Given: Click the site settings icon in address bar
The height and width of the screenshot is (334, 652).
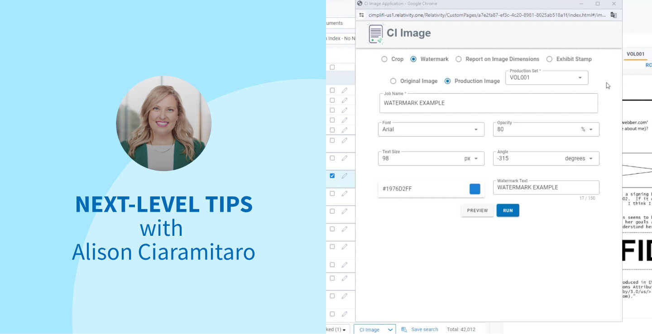Looking at the screenshot, I should 362,15.
